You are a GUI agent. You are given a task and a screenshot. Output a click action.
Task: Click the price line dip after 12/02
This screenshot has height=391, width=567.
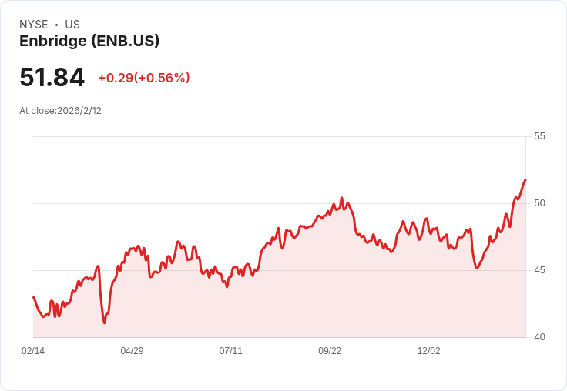tap(477, 267)
